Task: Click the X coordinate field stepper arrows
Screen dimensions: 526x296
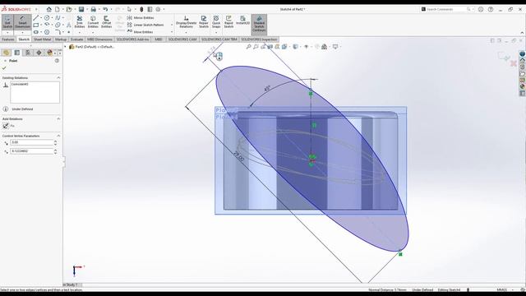Action: pos(55,142)
